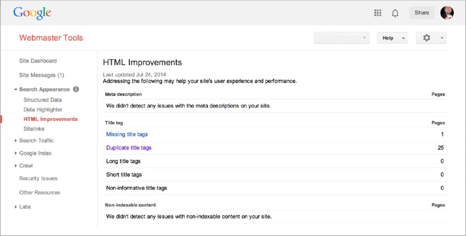
Task: Click the settings gear icon
Action: click(x=427, y=38)
